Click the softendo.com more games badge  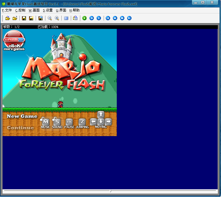coord(14,41)
